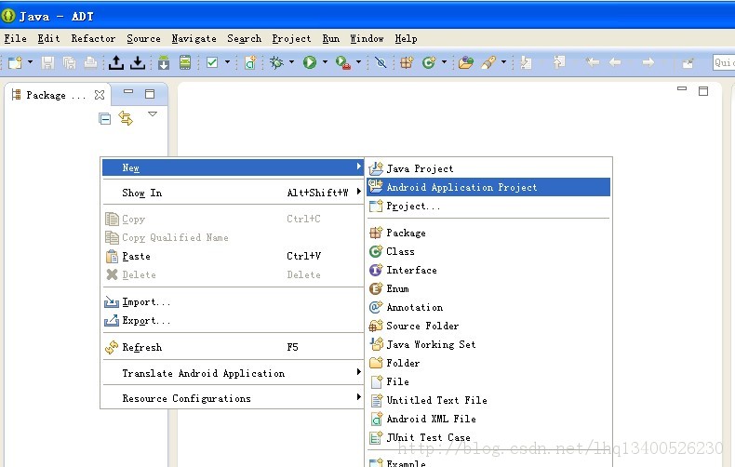The width and height of the screenshot is (735, 467).
Task: Open the Search dropdown arrow
Action: pyautogui.click(x=503, y=62)
